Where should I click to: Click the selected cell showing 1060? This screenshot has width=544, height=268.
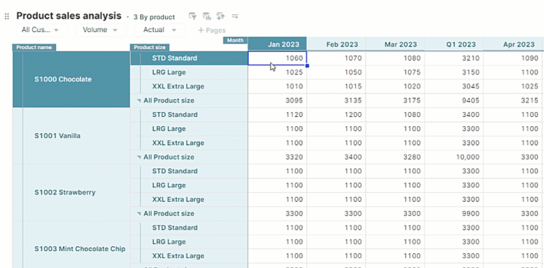pos(277,58)
